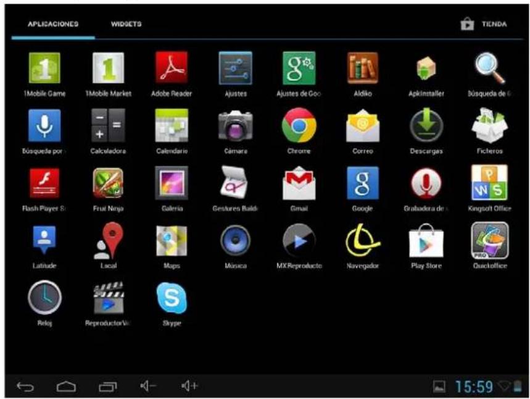Viewport: 530px width, 399px height.
Task: Open the Ficheros file manager
Action: [490, 125]
